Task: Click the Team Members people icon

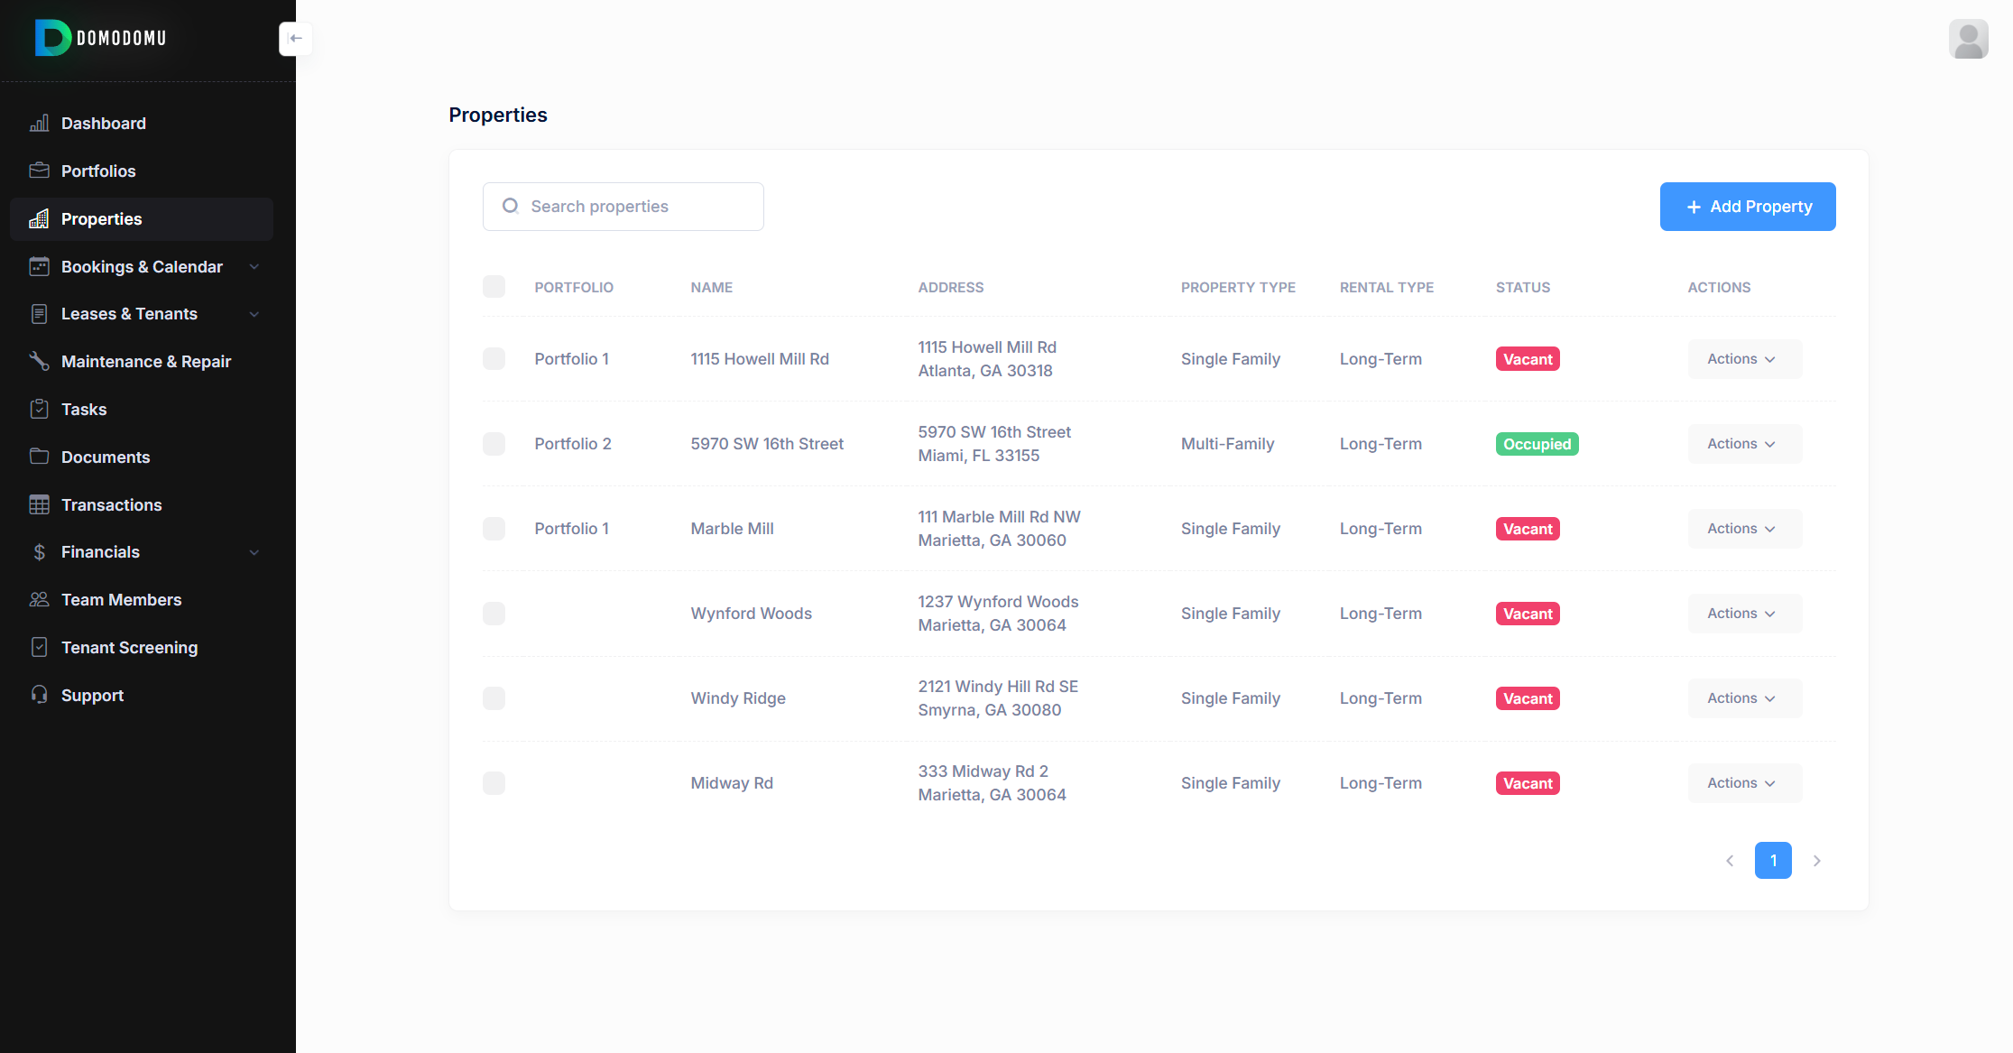Action: click(x=39, y=599)
